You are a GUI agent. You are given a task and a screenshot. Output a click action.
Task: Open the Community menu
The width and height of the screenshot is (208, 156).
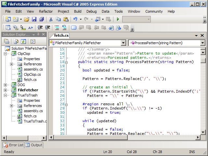(x=154, y=11)
